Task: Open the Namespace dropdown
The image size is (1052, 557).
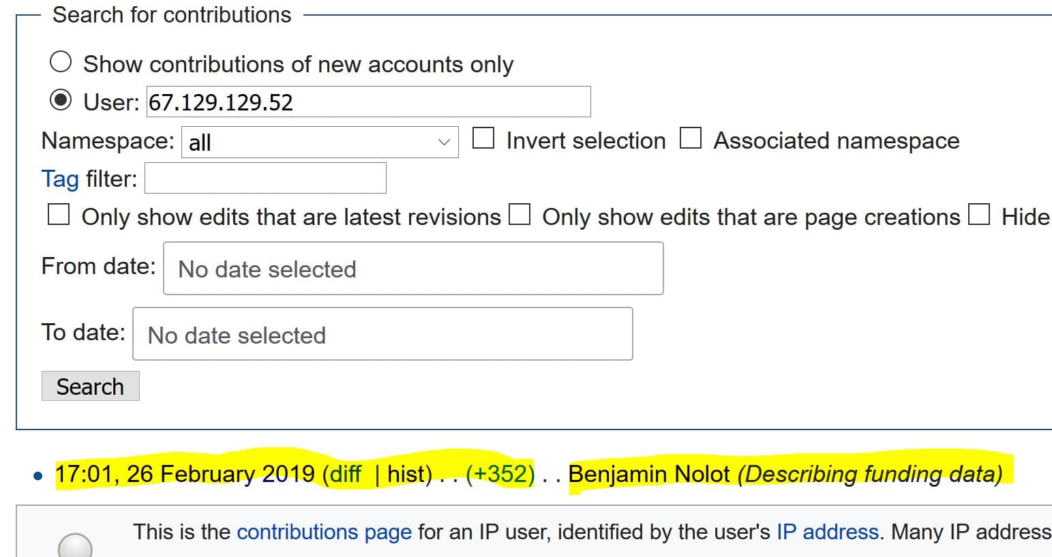Action: (x=319, y=142)
